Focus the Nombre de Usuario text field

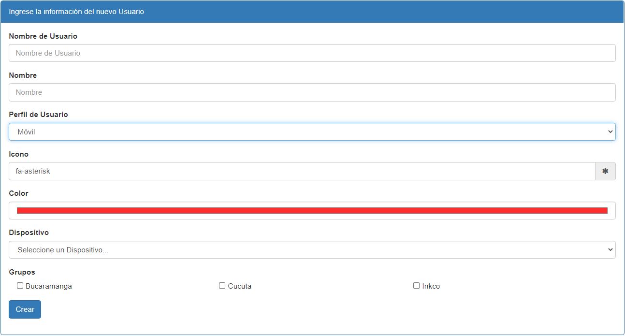pyautogui.click(x=312, y=53)
